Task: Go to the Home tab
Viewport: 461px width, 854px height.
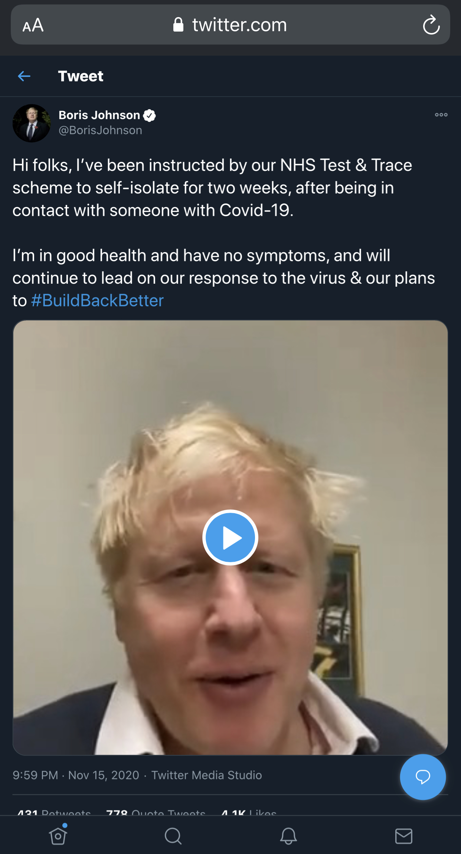Action: pyautogui.click(x=58, y=836)
